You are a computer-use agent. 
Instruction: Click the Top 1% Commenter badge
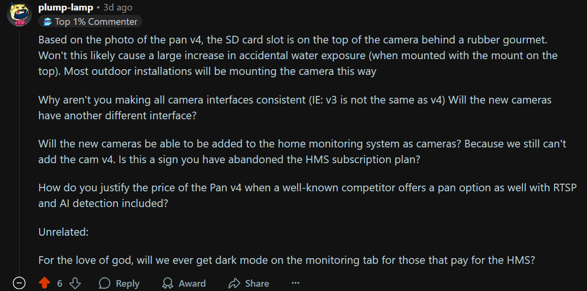point(90,21)
